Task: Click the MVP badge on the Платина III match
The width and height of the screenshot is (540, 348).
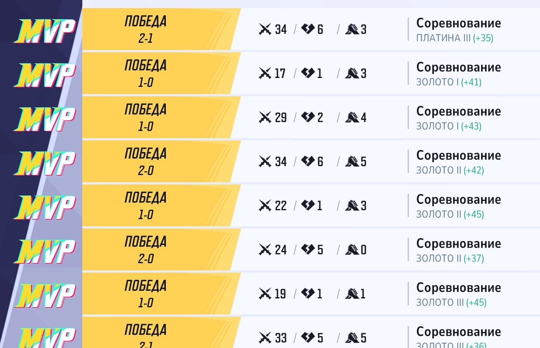Action: pos(45,31)
